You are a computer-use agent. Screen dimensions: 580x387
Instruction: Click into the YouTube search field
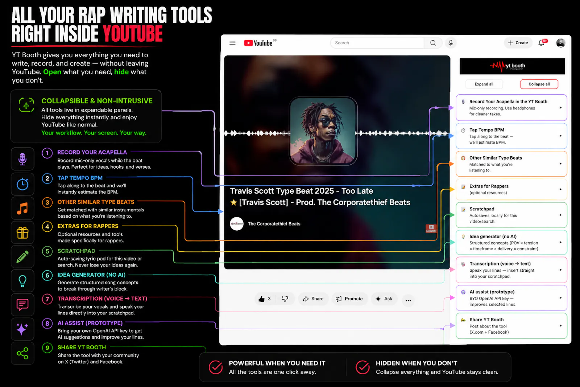(377, 43)
